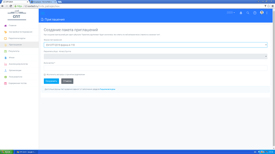Select the Настройки тестирования sidebar icon
The height and width of the screenshot is (154, 275).
(6, 32)
